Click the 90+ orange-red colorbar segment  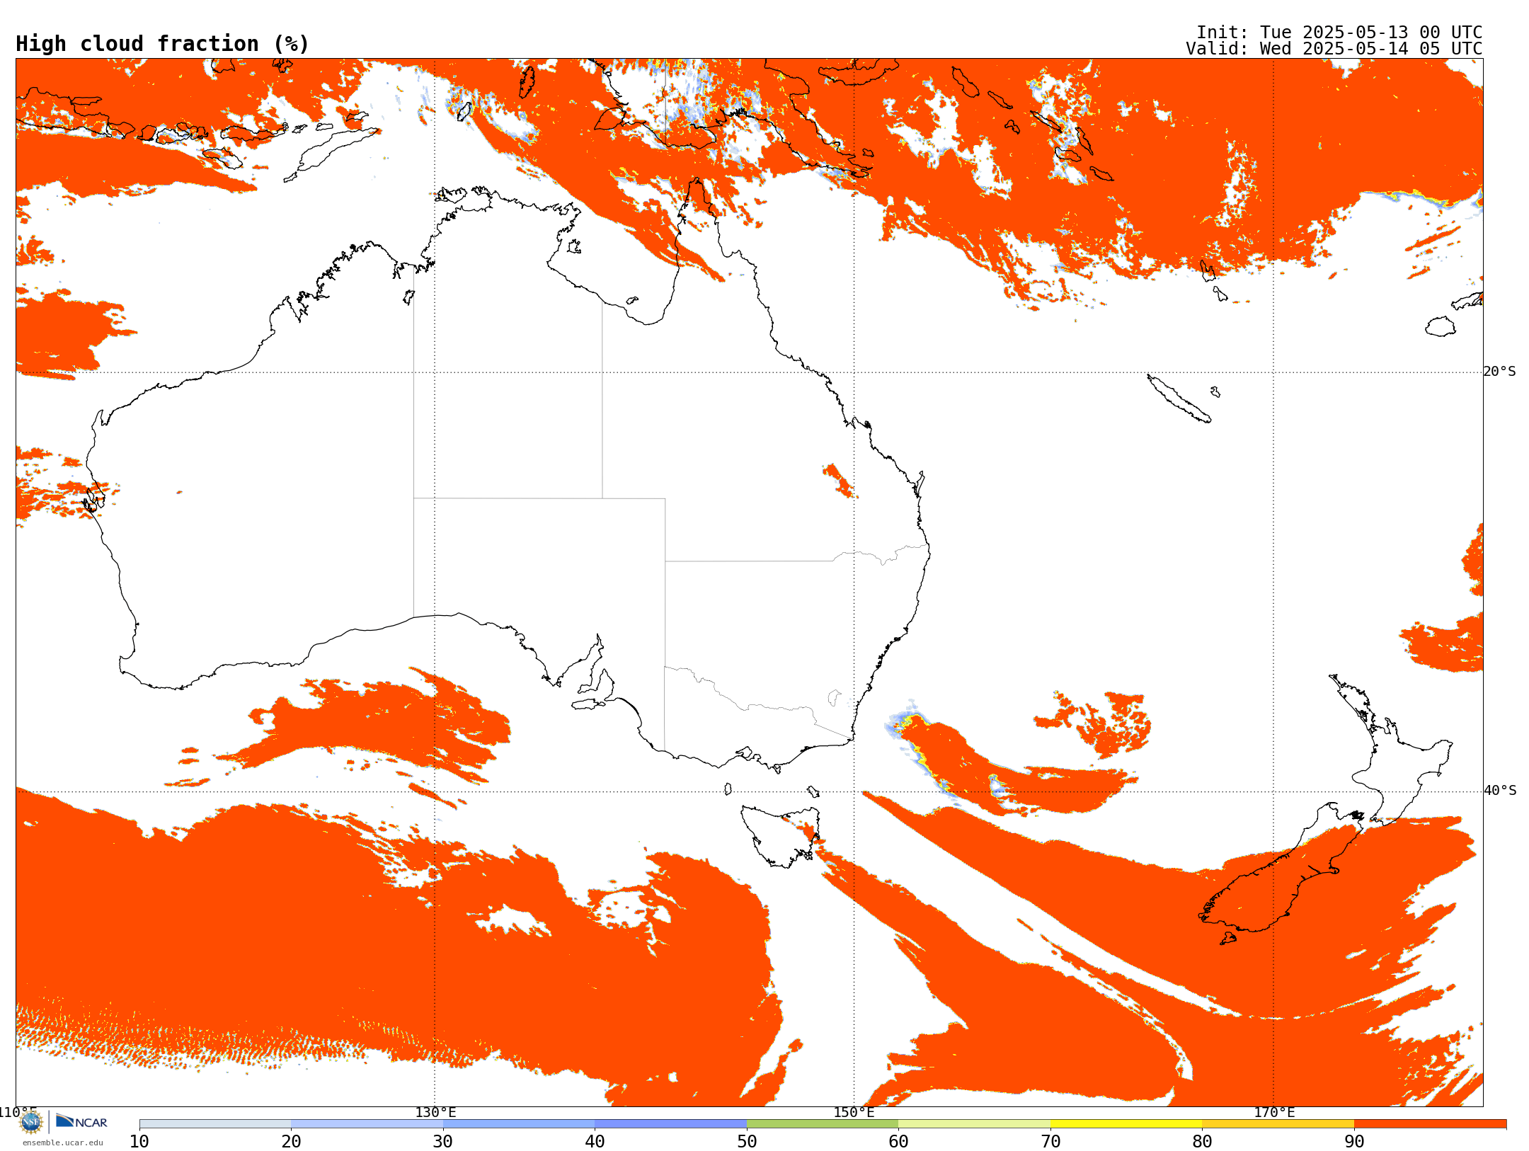coord(1430,1124)
